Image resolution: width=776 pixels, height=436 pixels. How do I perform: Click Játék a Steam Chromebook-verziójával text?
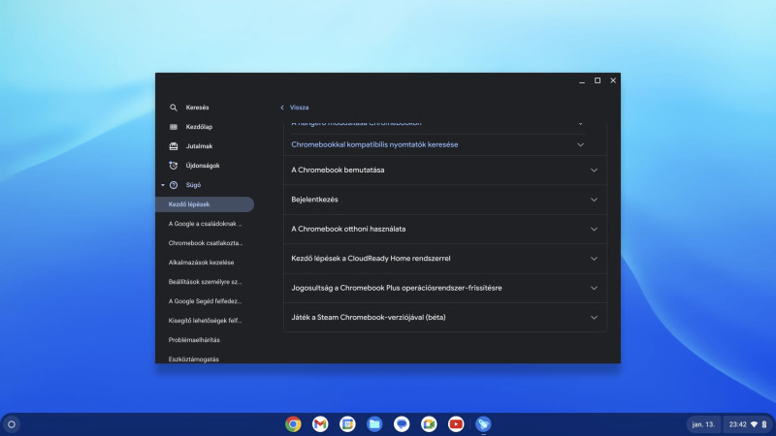369,317
